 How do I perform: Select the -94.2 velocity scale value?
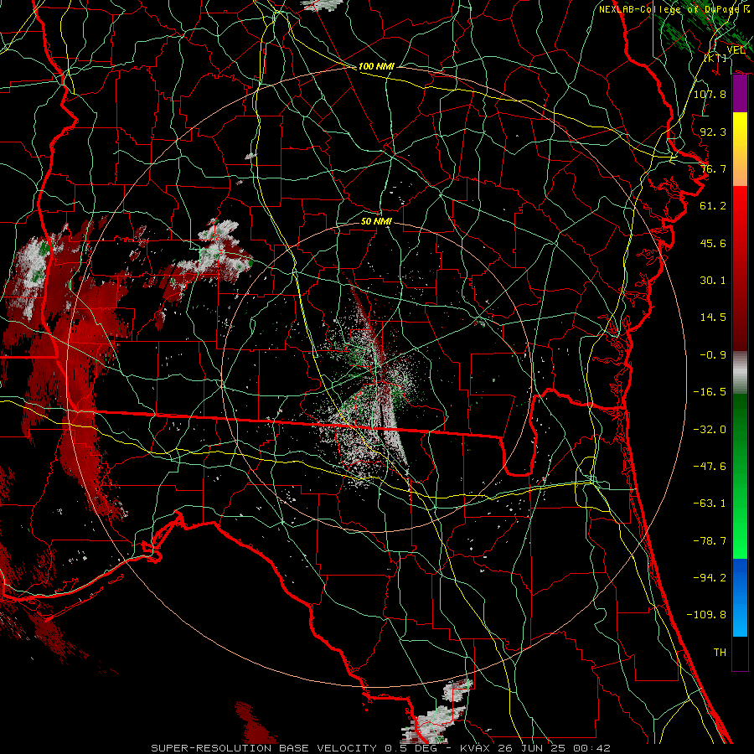pyautogui.click(x=710, y=578)
